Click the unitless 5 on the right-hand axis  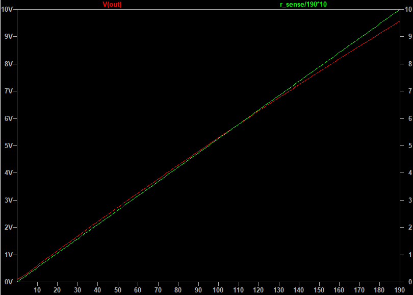click(410, 146)
